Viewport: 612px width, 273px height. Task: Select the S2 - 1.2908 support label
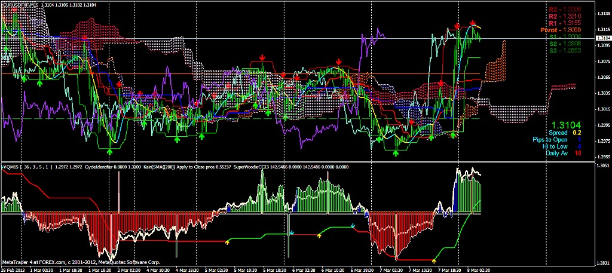[565, 44]
